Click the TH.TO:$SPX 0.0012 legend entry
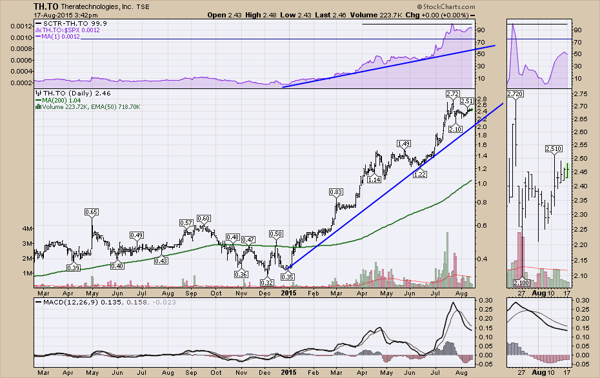Image resolution: width=600 pixels, height=378 pixels. (71, 30)
